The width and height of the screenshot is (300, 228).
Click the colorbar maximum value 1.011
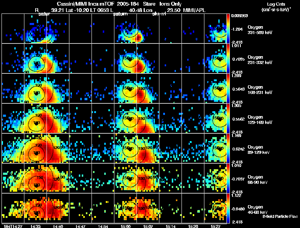pos(236,46)
